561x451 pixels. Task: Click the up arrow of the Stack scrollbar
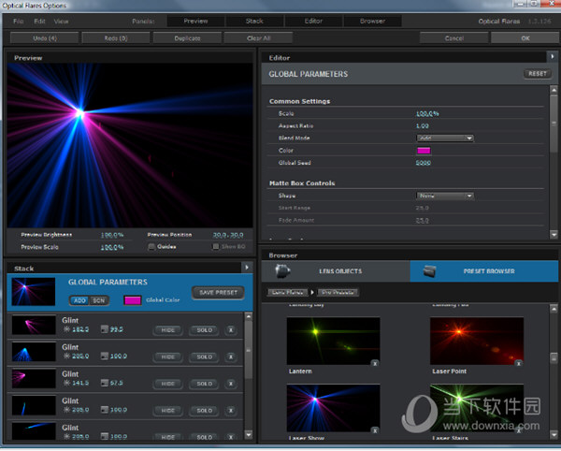249,317
